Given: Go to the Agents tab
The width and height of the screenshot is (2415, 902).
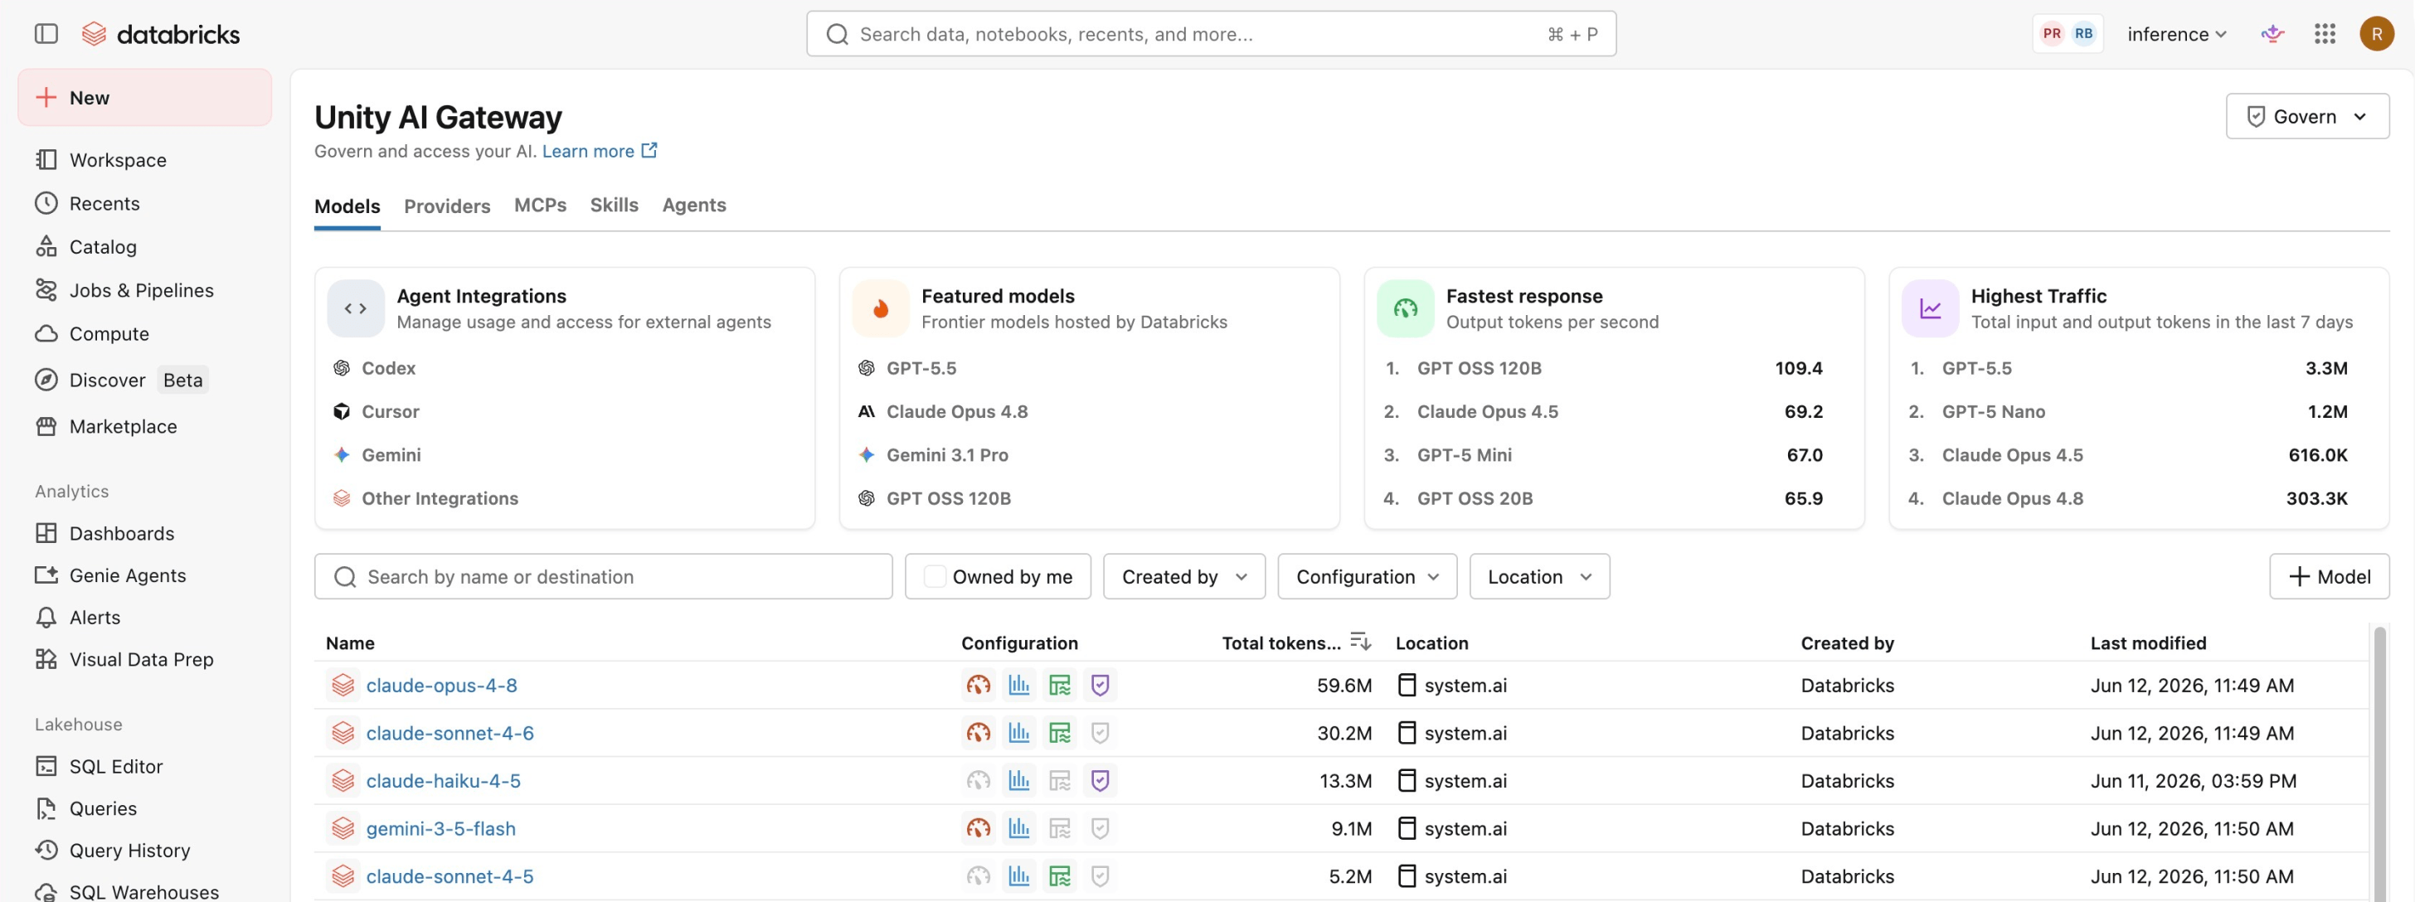Looking at the screenshot, I should click(694, 206).
